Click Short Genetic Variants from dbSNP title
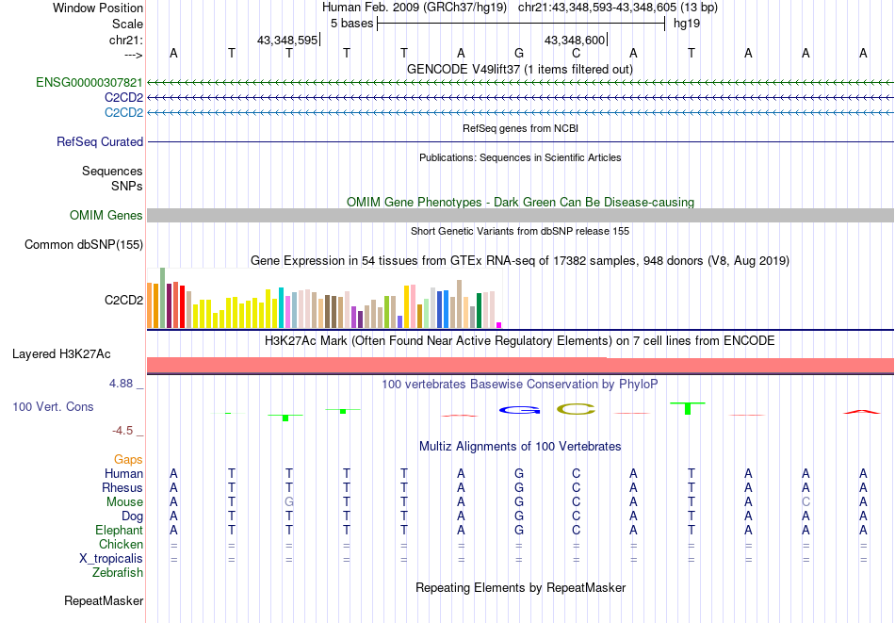895x623 pixels. 520,231
